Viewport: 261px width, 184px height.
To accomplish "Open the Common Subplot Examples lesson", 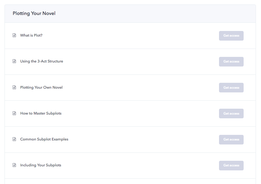I will 44,139.
